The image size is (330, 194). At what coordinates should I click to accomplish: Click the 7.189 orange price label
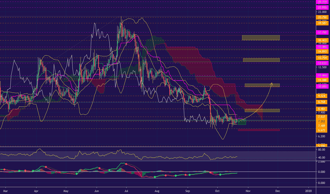coord(322,126)
